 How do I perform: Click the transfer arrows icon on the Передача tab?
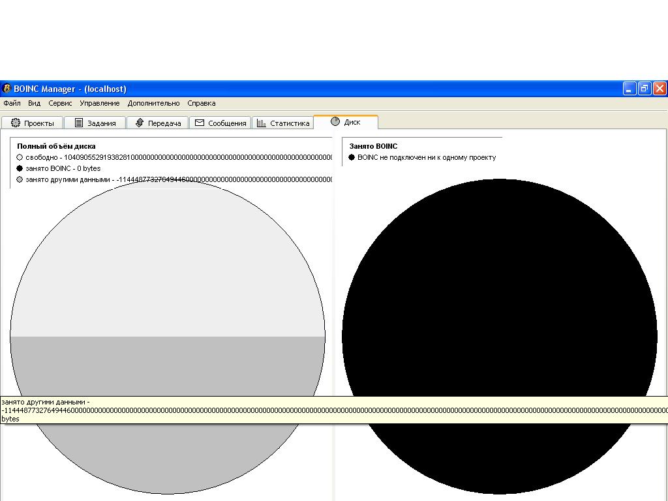pos(139,123)
